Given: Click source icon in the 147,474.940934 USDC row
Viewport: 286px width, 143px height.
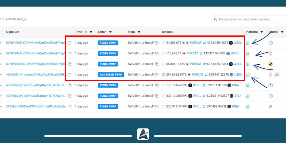Looking at the screenshot, I should 271,53.
